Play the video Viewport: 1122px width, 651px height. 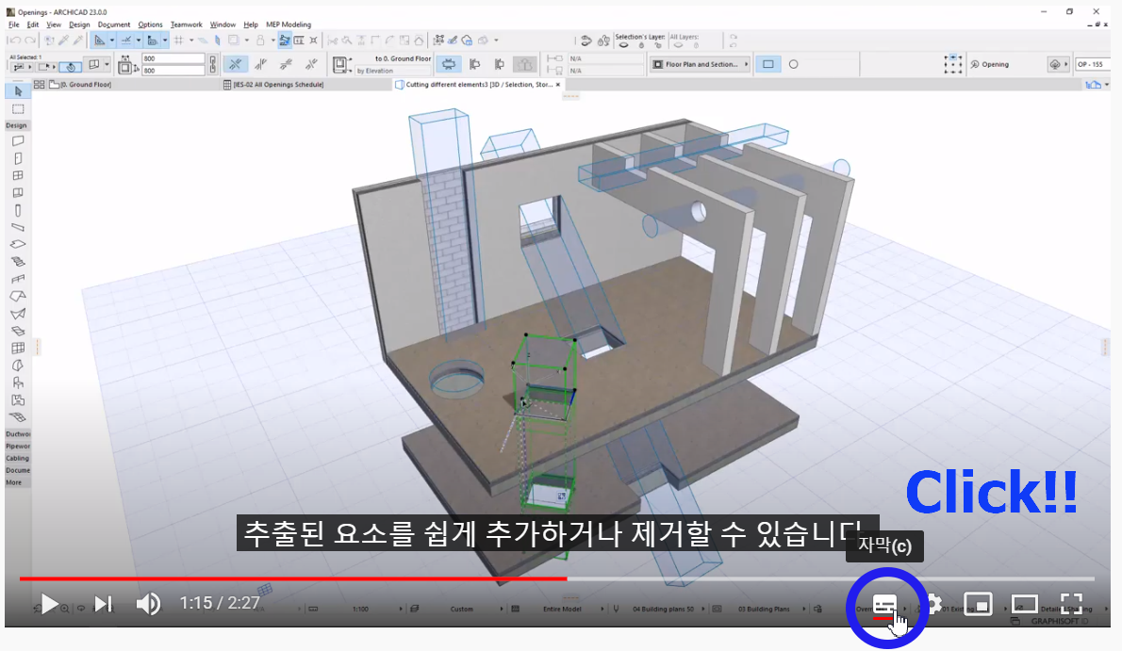click(x=48, y=605)
